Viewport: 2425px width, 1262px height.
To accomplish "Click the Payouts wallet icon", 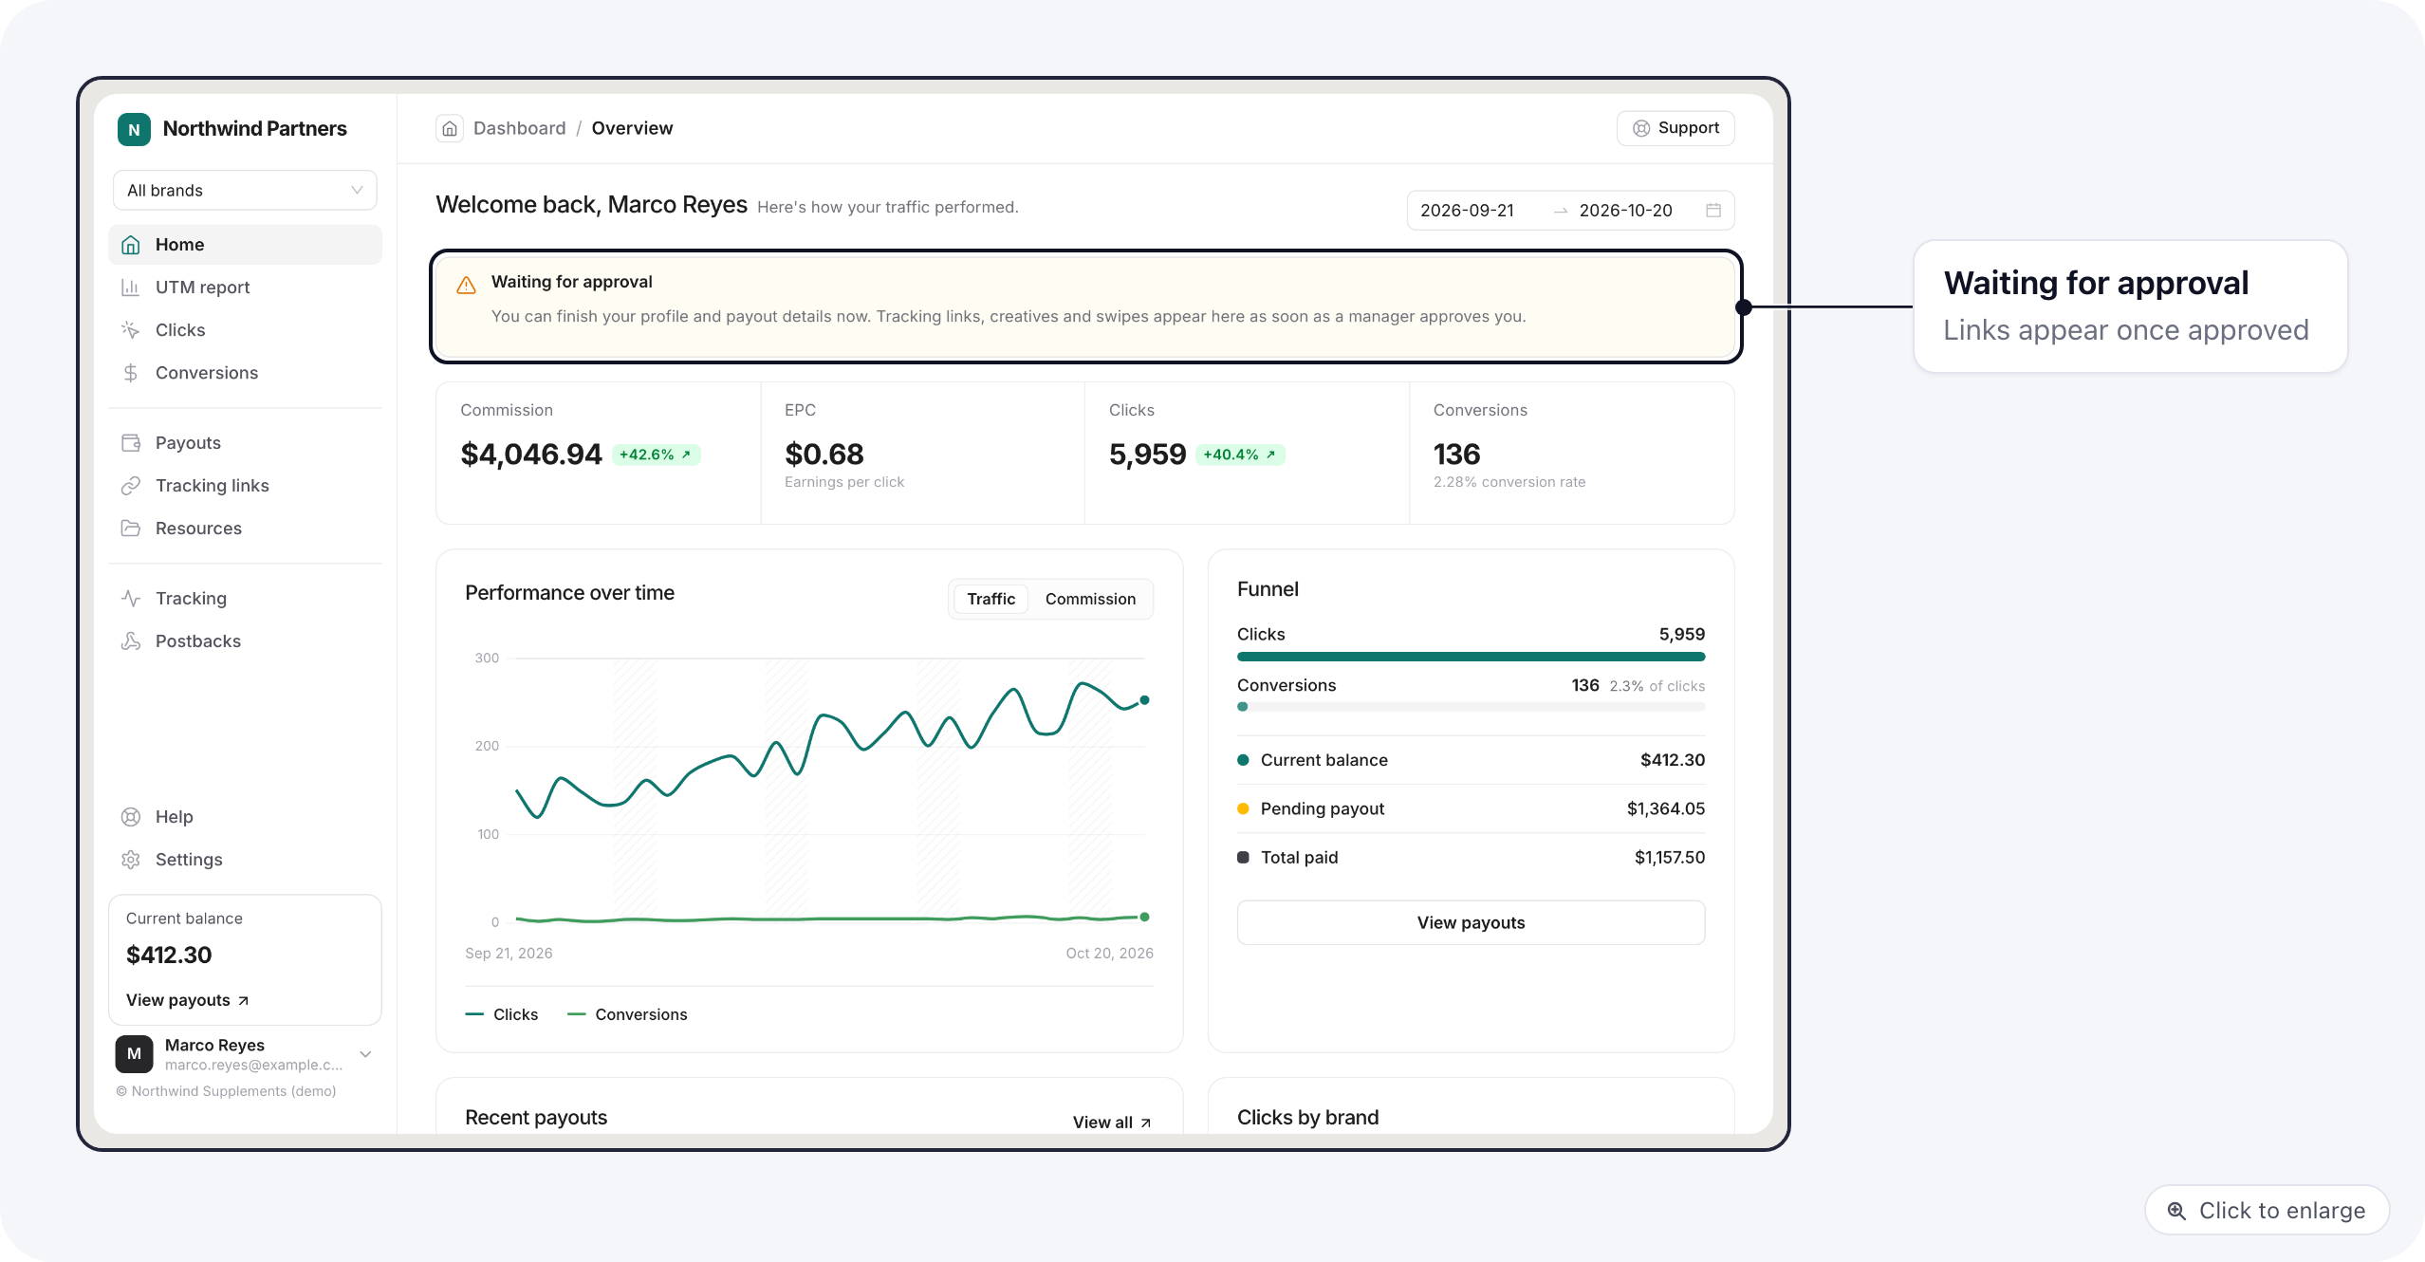I will 131,442.
